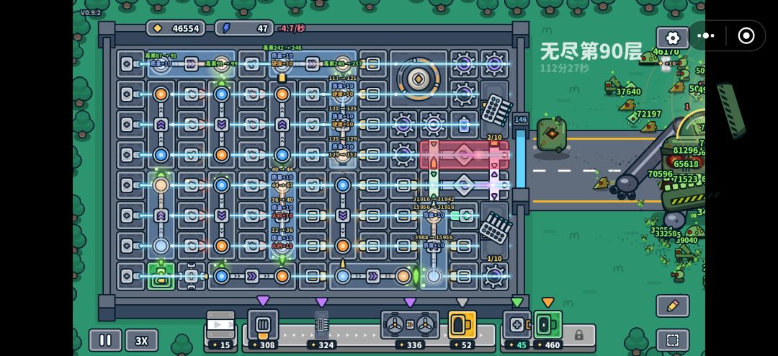
Task: Select the green plus module beside 质量+10
Action: tap(464, 215)
